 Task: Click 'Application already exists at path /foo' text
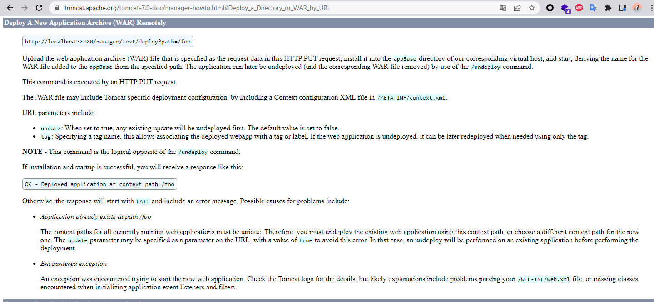pos(96,216)
